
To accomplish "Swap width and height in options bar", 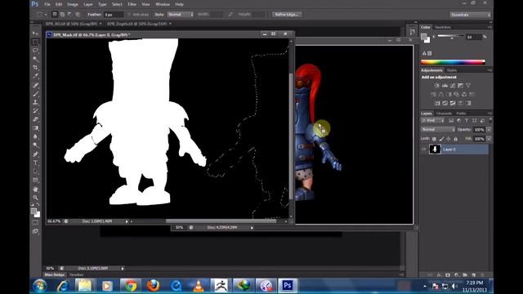I will coord(230,15).
